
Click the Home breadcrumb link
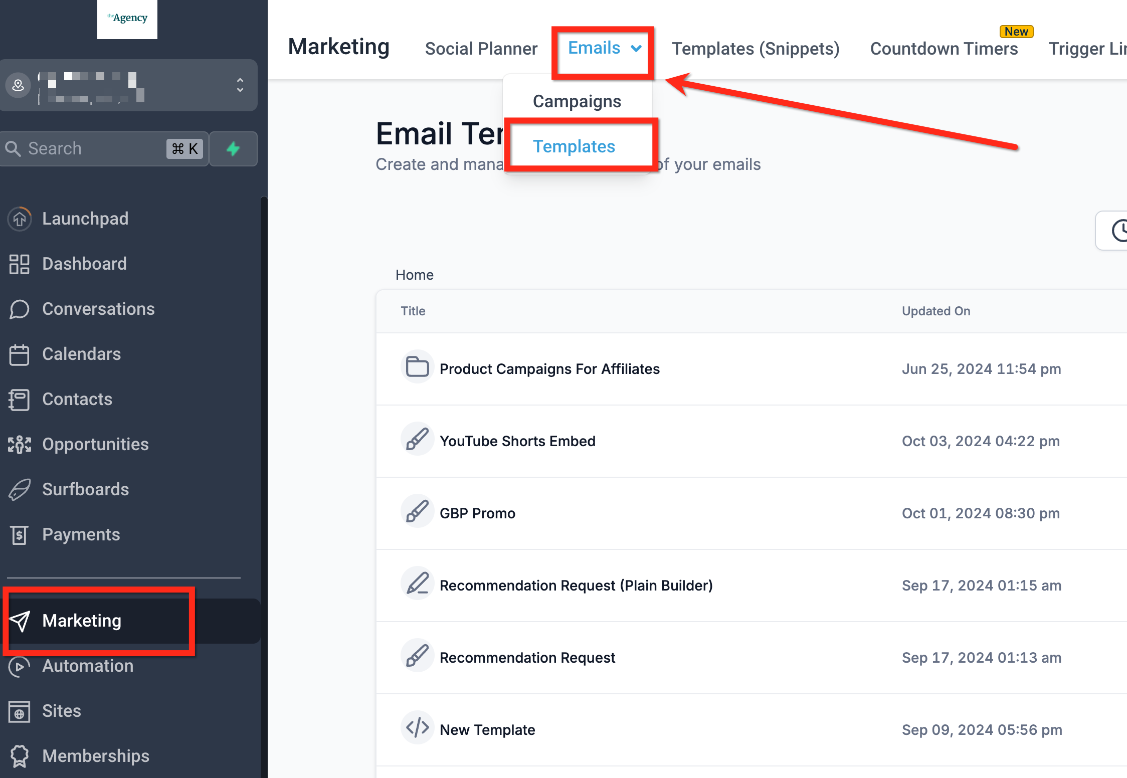pos(414,275)
